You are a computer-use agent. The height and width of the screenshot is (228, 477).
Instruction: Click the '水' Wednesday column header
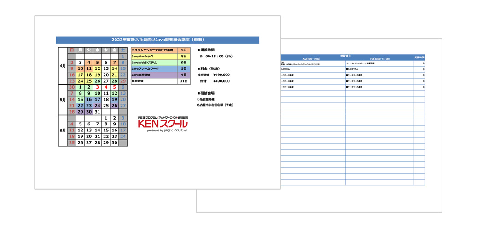(x=97, y=50)
